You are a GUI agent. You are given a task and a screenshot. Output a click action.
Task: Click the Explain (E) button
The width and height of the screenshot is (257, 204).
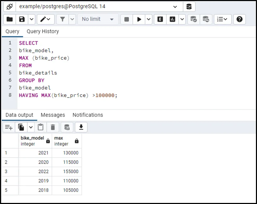click(x=160, y=19)
